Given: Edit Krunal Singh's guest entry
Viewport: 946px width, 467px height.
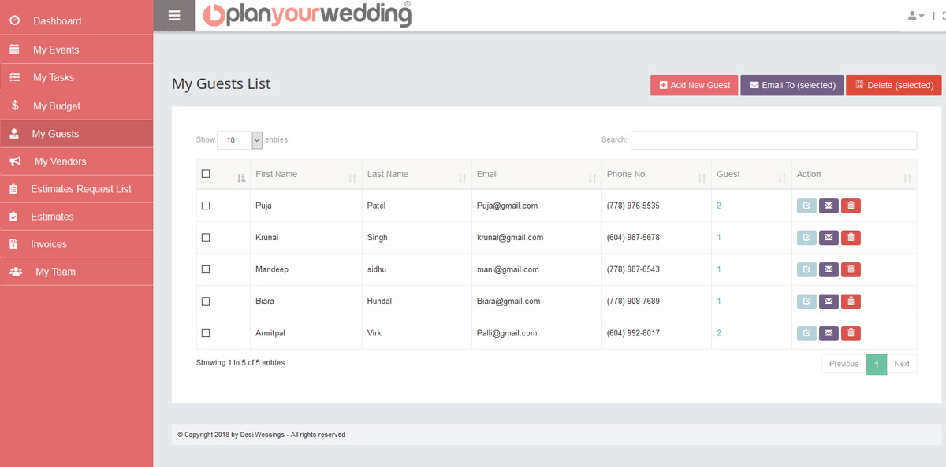Looking at the screenshot, I should tap(806, 237).
